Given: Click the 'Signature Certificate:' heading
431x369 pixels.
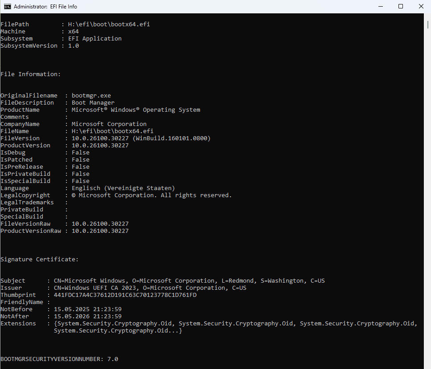Looking at the screenshot, I should point(39,259).
